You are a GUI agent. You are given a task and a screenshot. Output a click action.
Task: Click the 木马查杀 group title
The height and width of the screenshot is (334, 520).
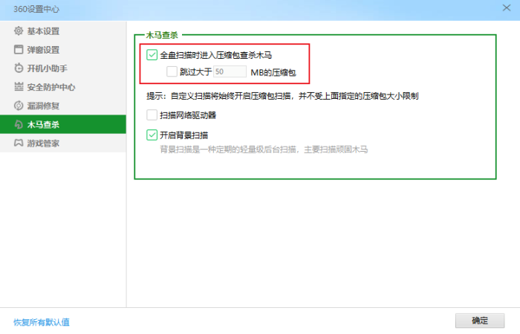pos(162,35)
